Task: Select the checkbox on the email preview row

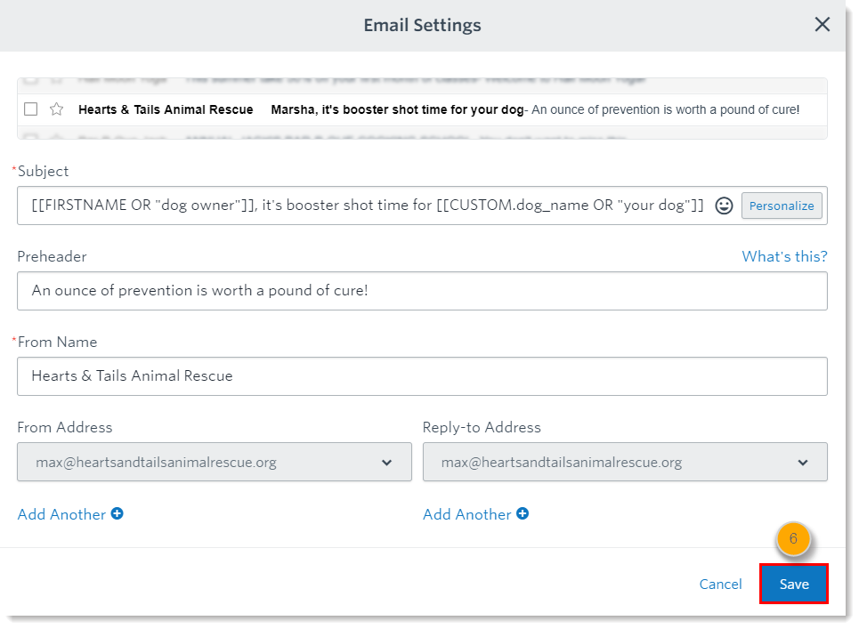Action: pos(30,109)
